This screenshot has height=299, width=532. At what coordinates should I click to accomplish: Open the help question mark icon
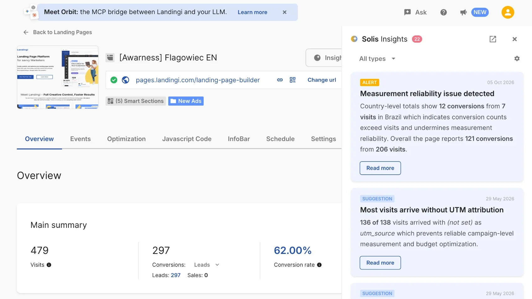pos(443,12)
